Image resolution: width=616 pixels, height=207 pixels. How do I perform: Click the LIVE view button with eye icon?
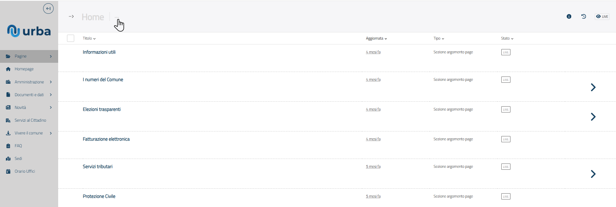pyautogui.click(x=602, y=16)
